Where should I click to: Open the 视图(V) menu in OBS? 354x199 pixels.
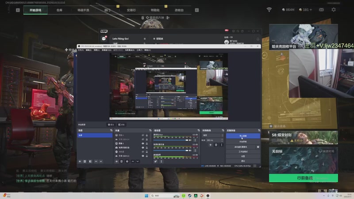96,50
